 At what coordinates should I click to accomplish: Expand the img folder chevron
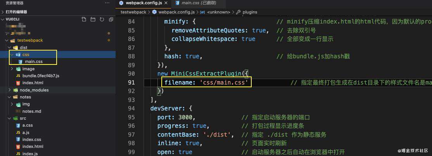point(12,104)
